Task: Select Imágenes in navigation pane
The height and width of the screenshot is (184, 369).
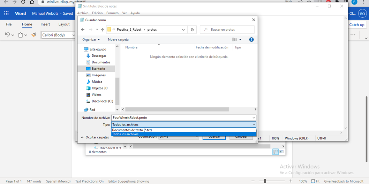Action: [x=96, y=75]
